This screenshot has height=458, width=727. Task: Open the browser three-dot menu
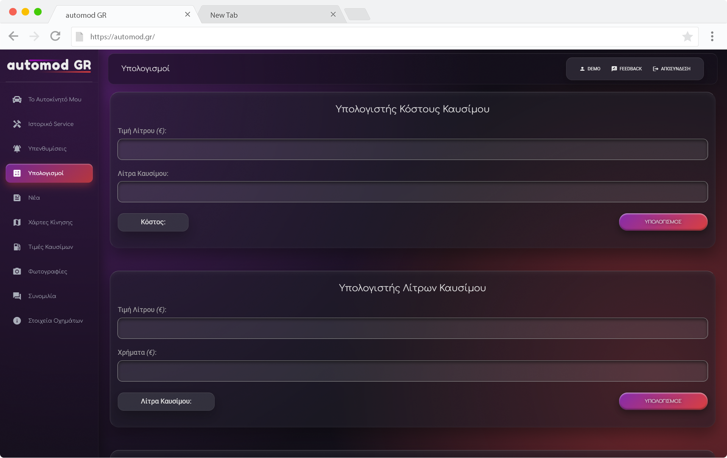tap(712, 37)
